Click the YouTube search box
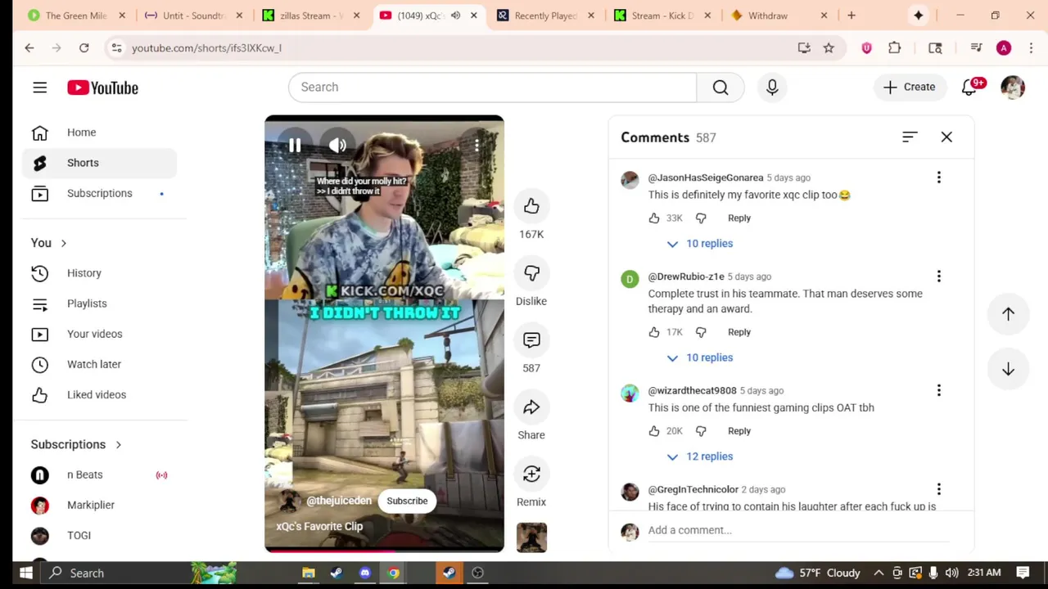This screenshot has height=589, width=1048. (x=492, y=88)
